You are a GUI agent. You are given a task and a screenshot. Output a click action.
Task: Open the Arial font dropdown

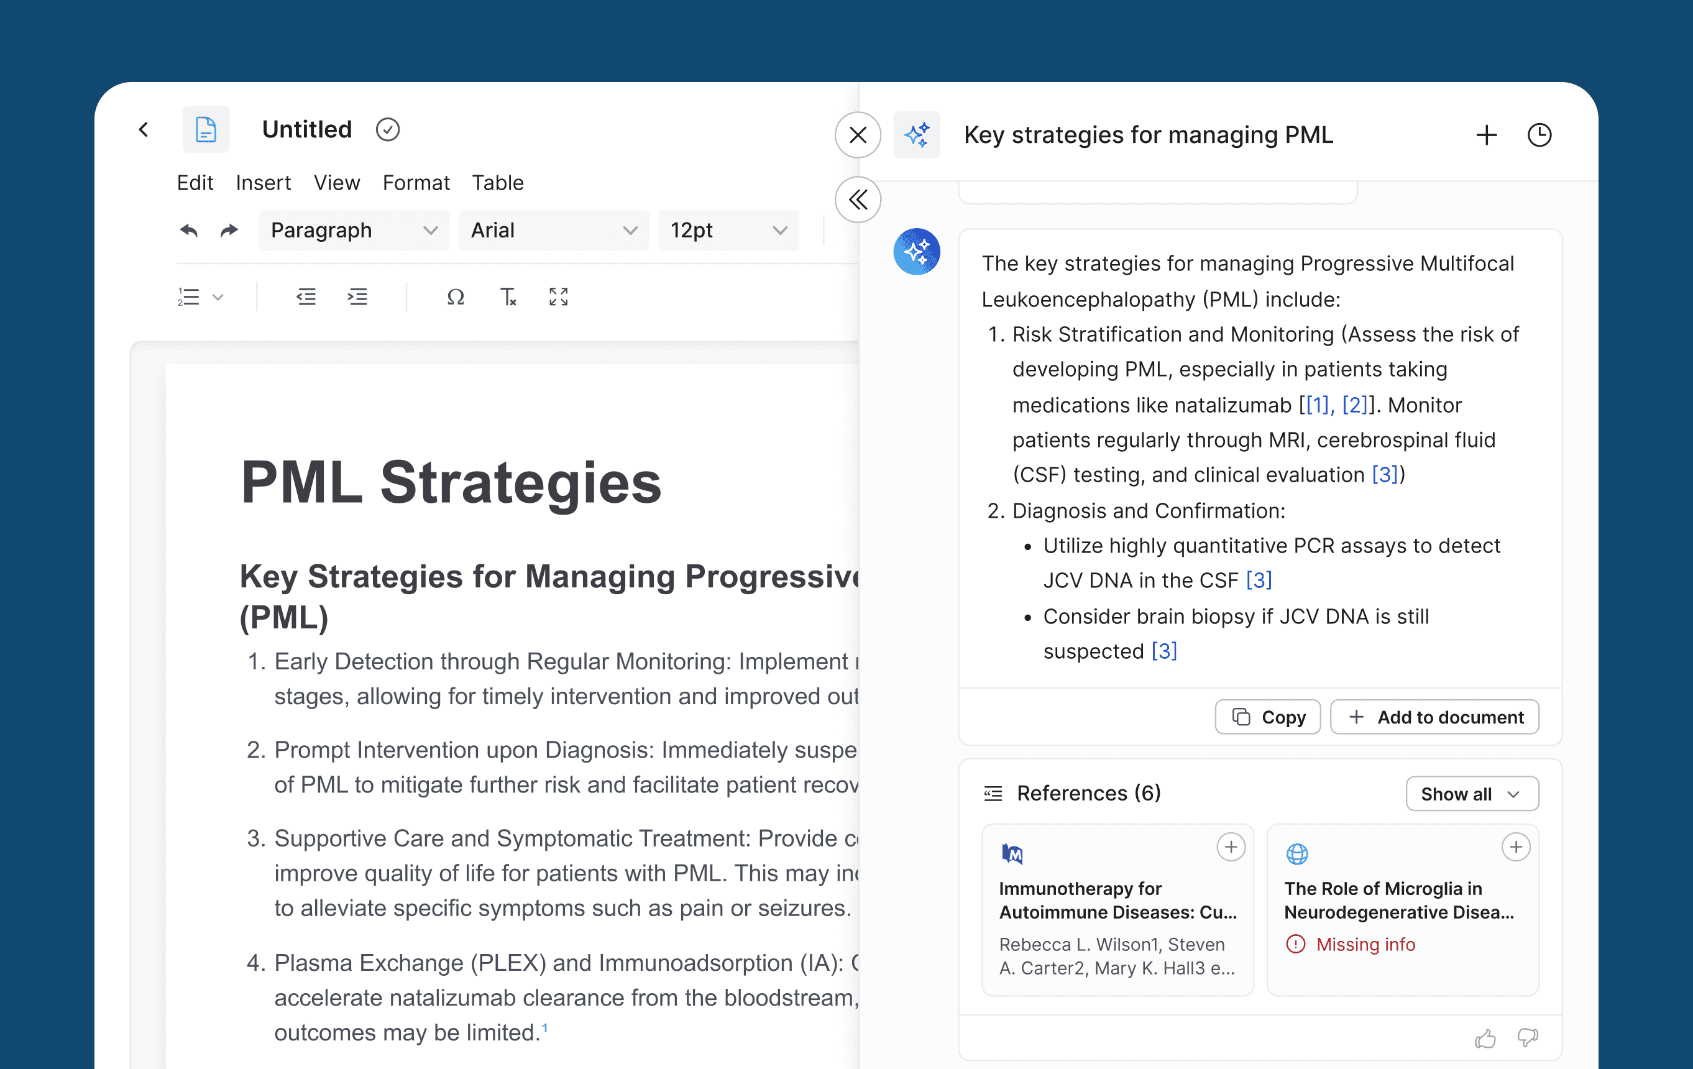click(553, 231)
